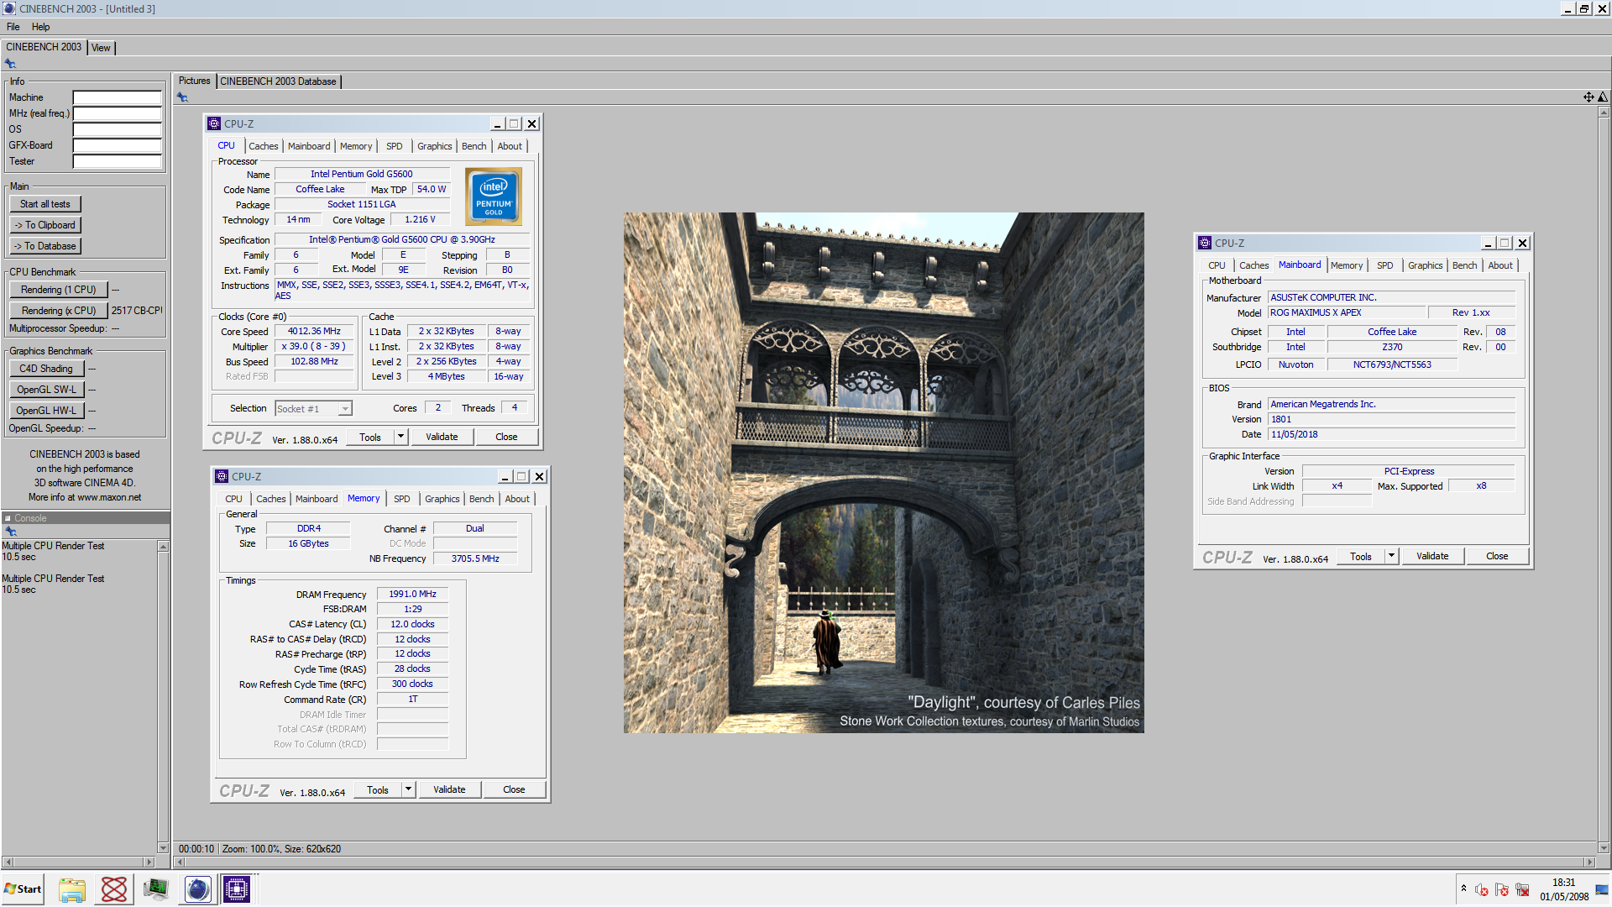
Task: Show hidden tray icons
Action: tap(1463, 889)
